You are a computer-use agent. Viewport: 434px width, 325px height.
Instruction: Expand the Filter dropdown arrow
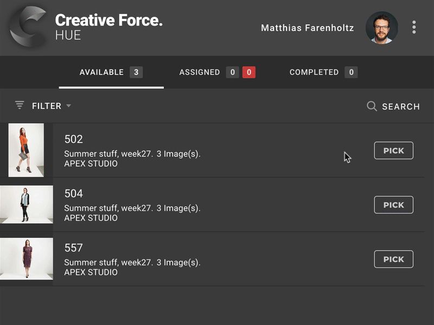68,106
